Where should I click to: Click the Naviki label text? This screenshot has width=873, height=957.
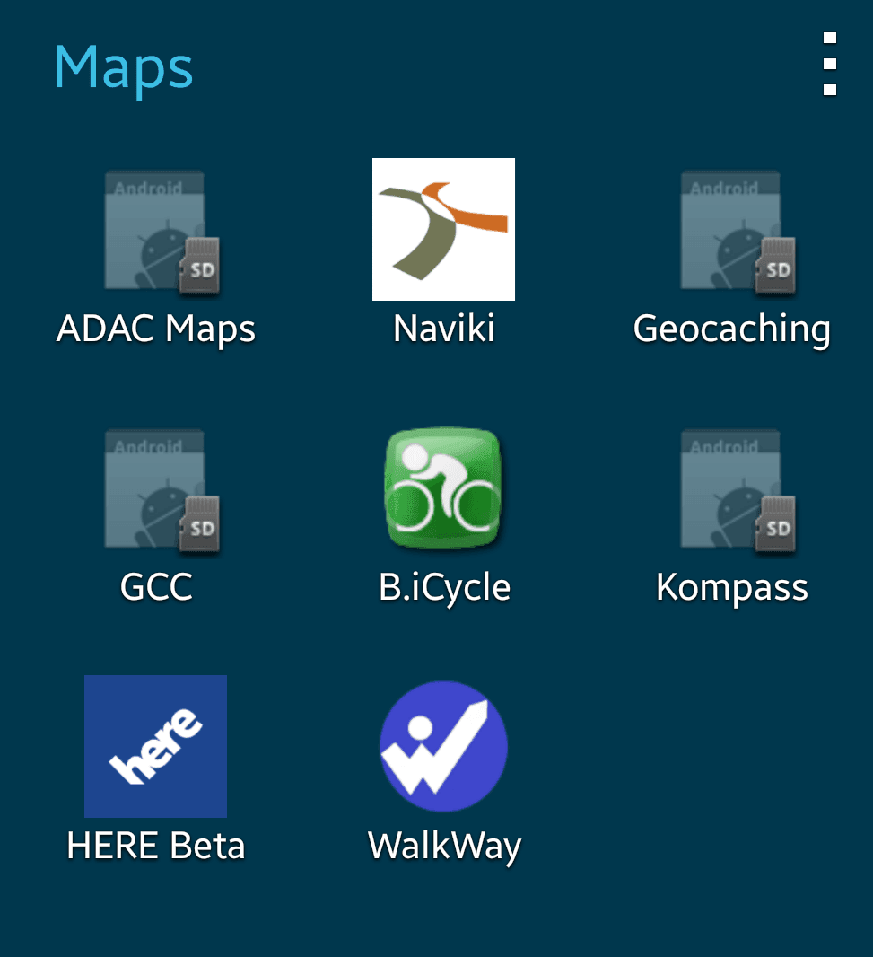[x=443, y=329]
